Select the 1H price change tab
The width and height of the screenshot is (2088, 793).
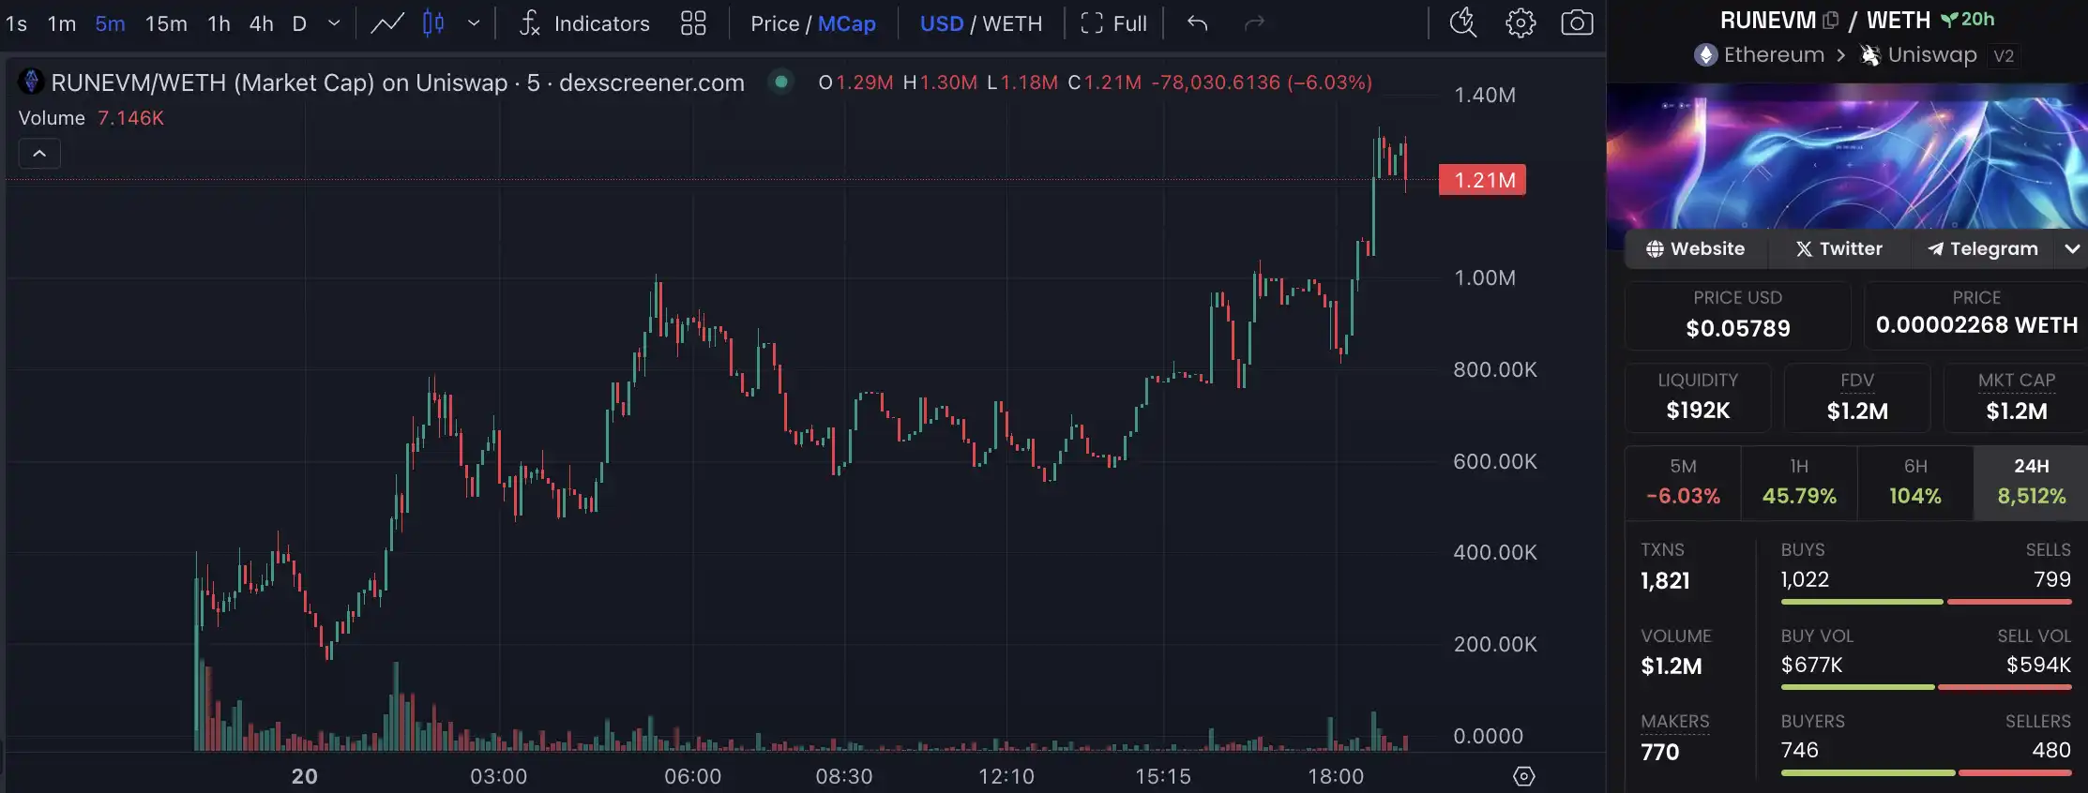point(1798,483)
